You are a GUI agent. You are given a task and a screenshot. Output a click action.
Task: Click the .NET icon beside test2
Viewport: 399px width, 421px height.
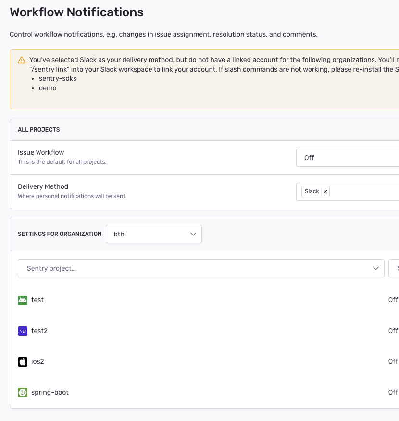point(22,331)
